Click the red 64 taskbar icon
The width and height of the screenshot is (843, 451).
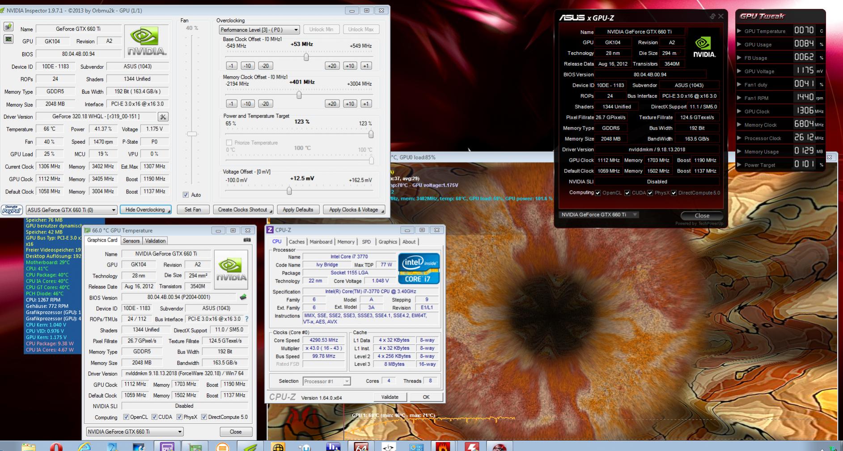(360, 447)
